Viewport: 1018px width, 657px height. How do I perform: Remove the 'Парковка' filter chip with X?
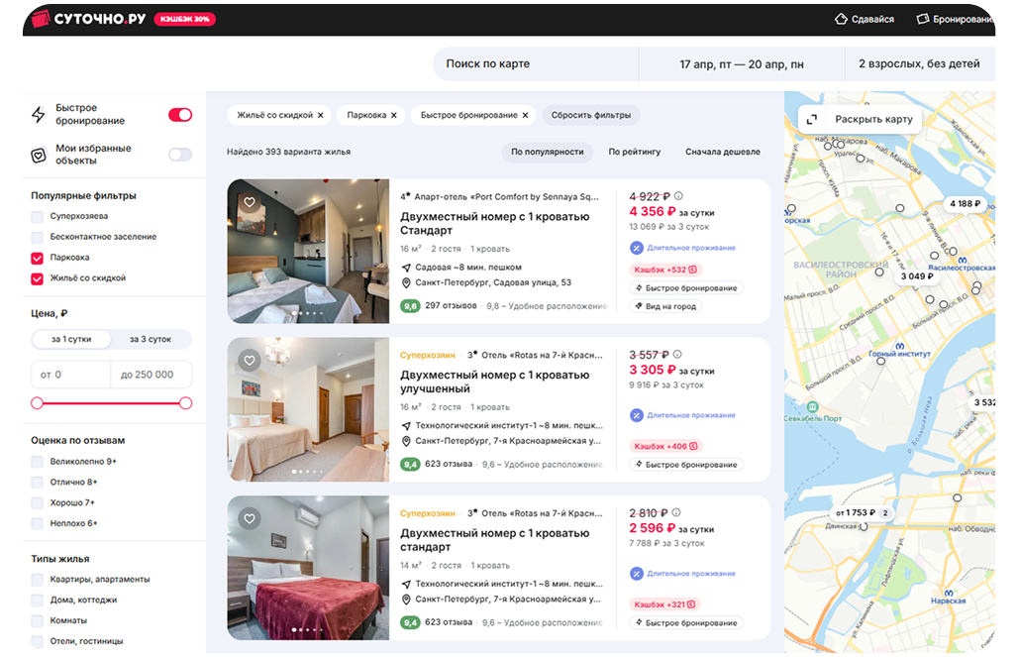(393, 116)
